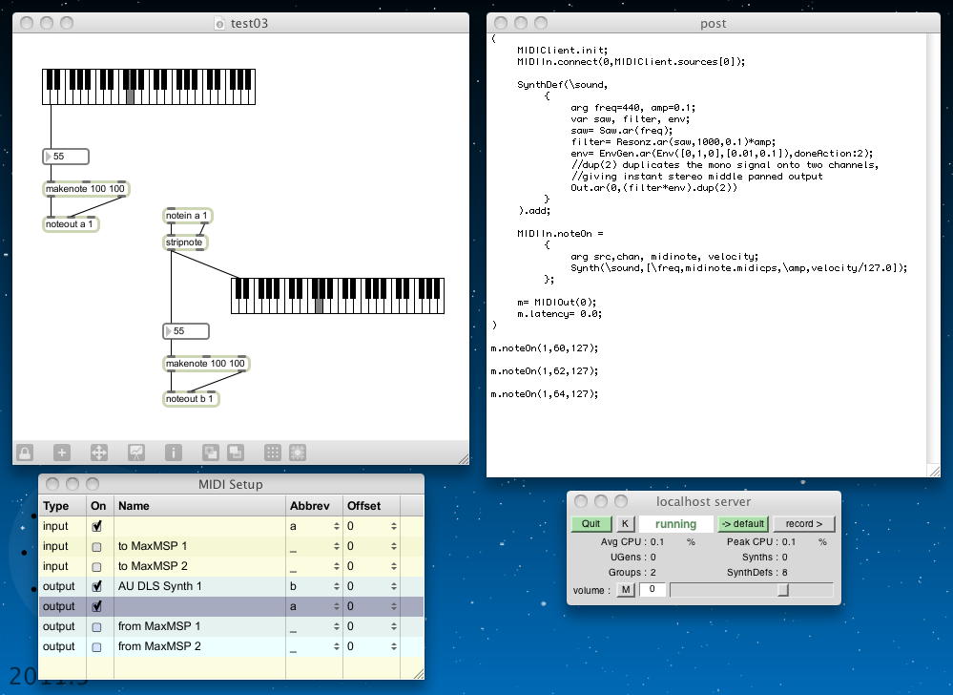Click the lower number box showing 55
The height and width of the screenshot is (695, 953).
point(186,331)
